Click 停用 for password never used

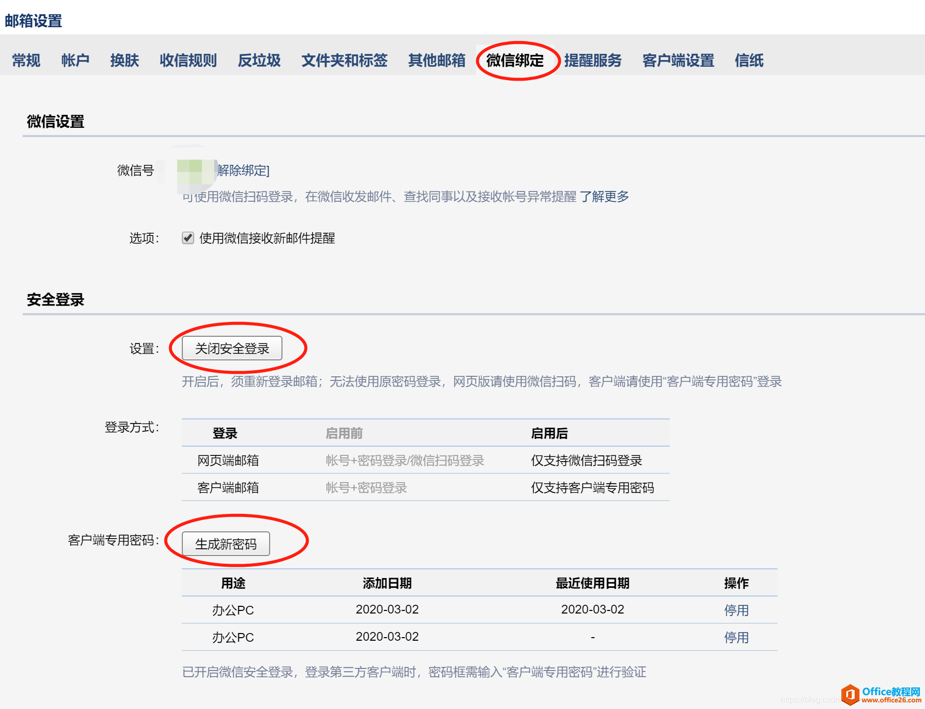click(x=737, y=637)
